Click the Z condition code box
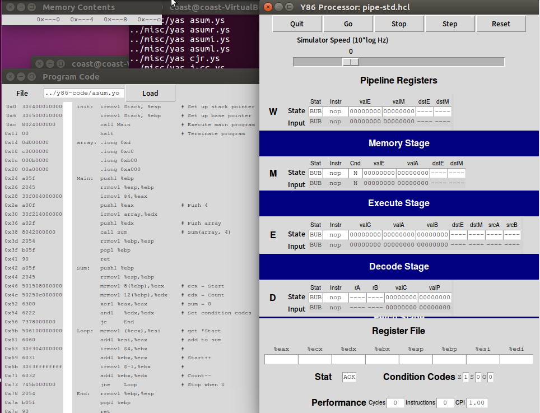 pyautogui.click(x=465, y=377)
